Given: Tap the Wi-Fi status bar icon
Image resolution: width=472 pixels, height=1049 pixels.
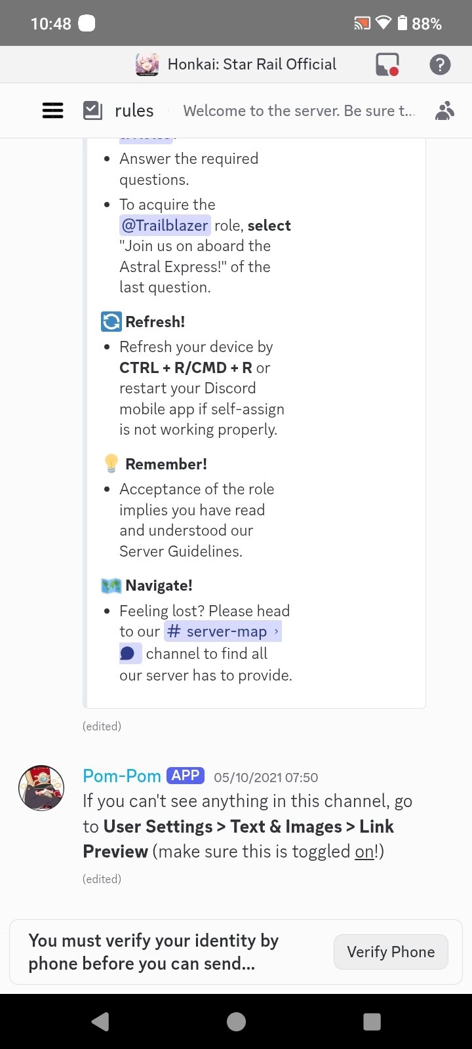Looking at the screenshot, I should 382,23.
